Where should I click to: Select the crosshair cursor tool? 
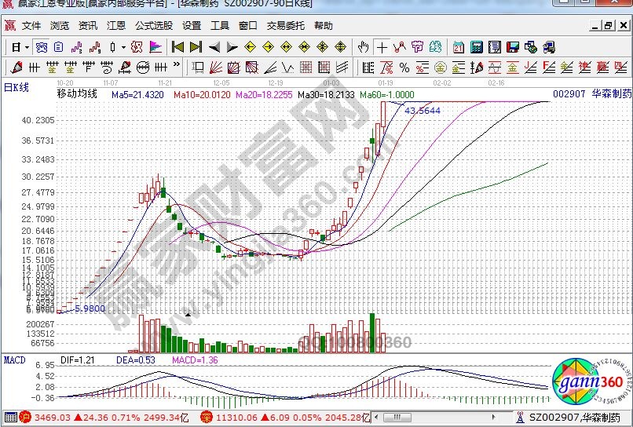point(382,46)
